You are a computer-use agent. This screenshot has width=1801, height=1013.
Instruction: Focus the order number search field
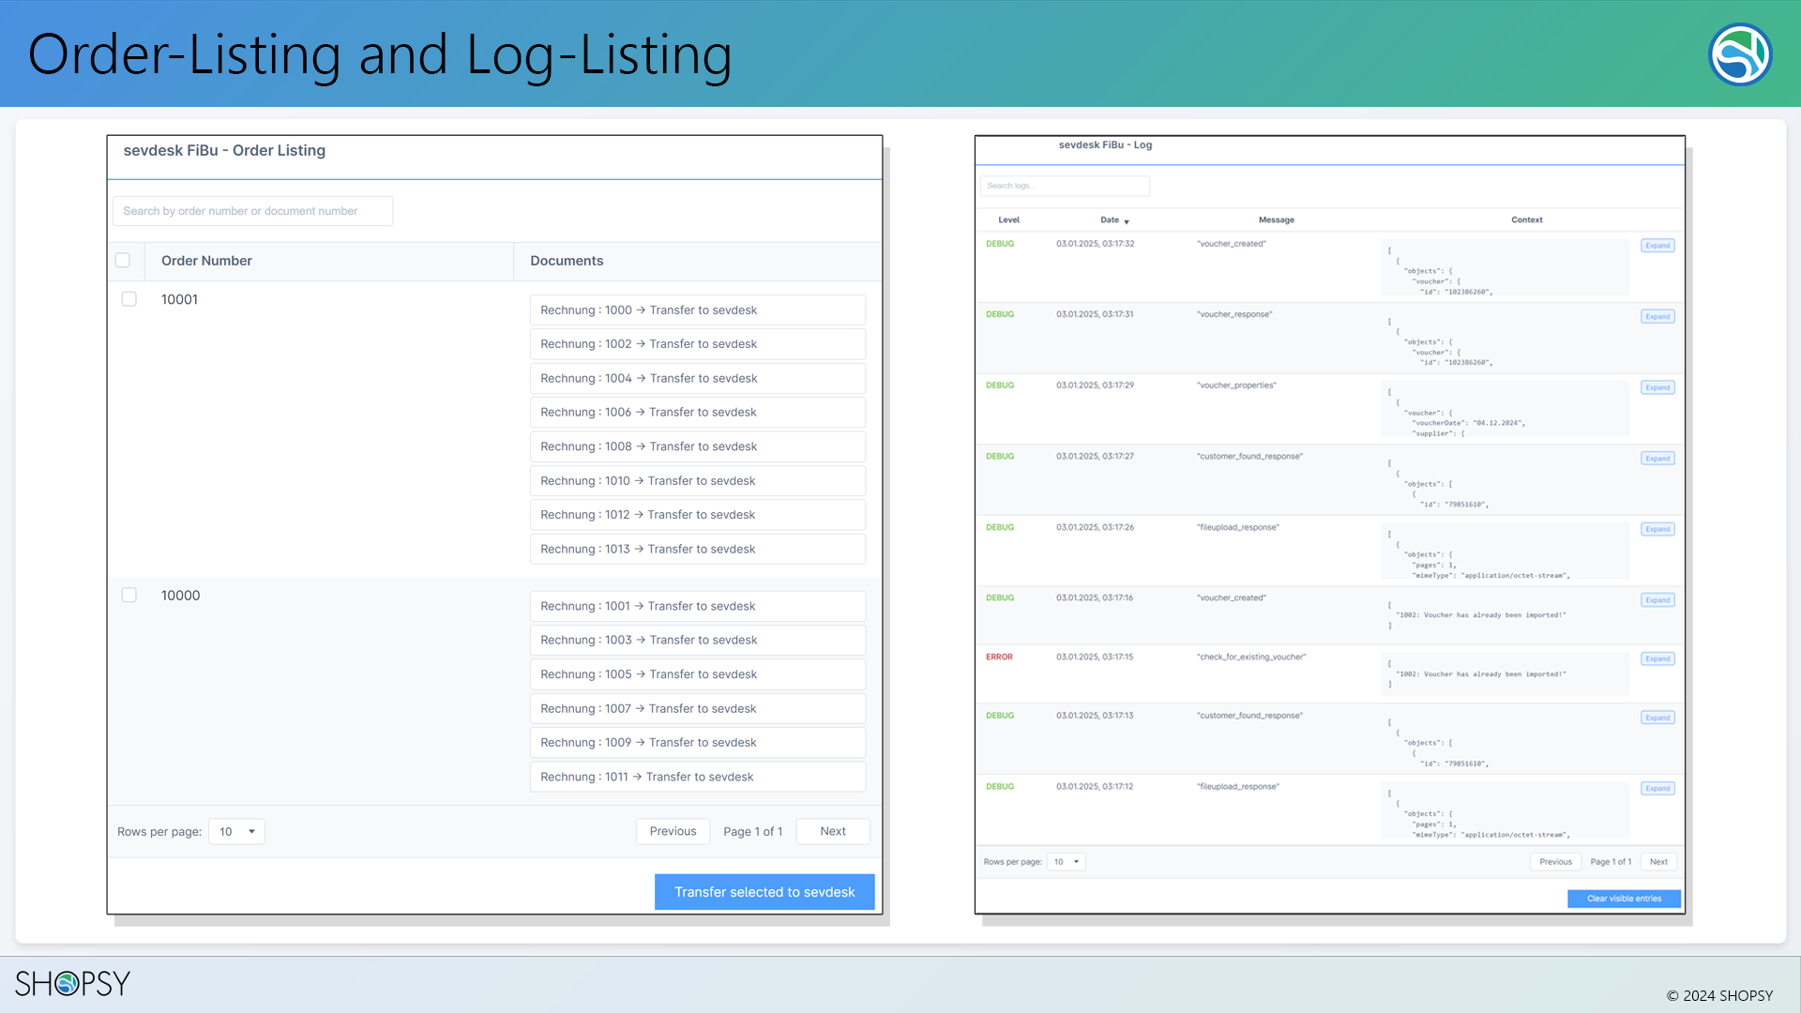[252, 211]
